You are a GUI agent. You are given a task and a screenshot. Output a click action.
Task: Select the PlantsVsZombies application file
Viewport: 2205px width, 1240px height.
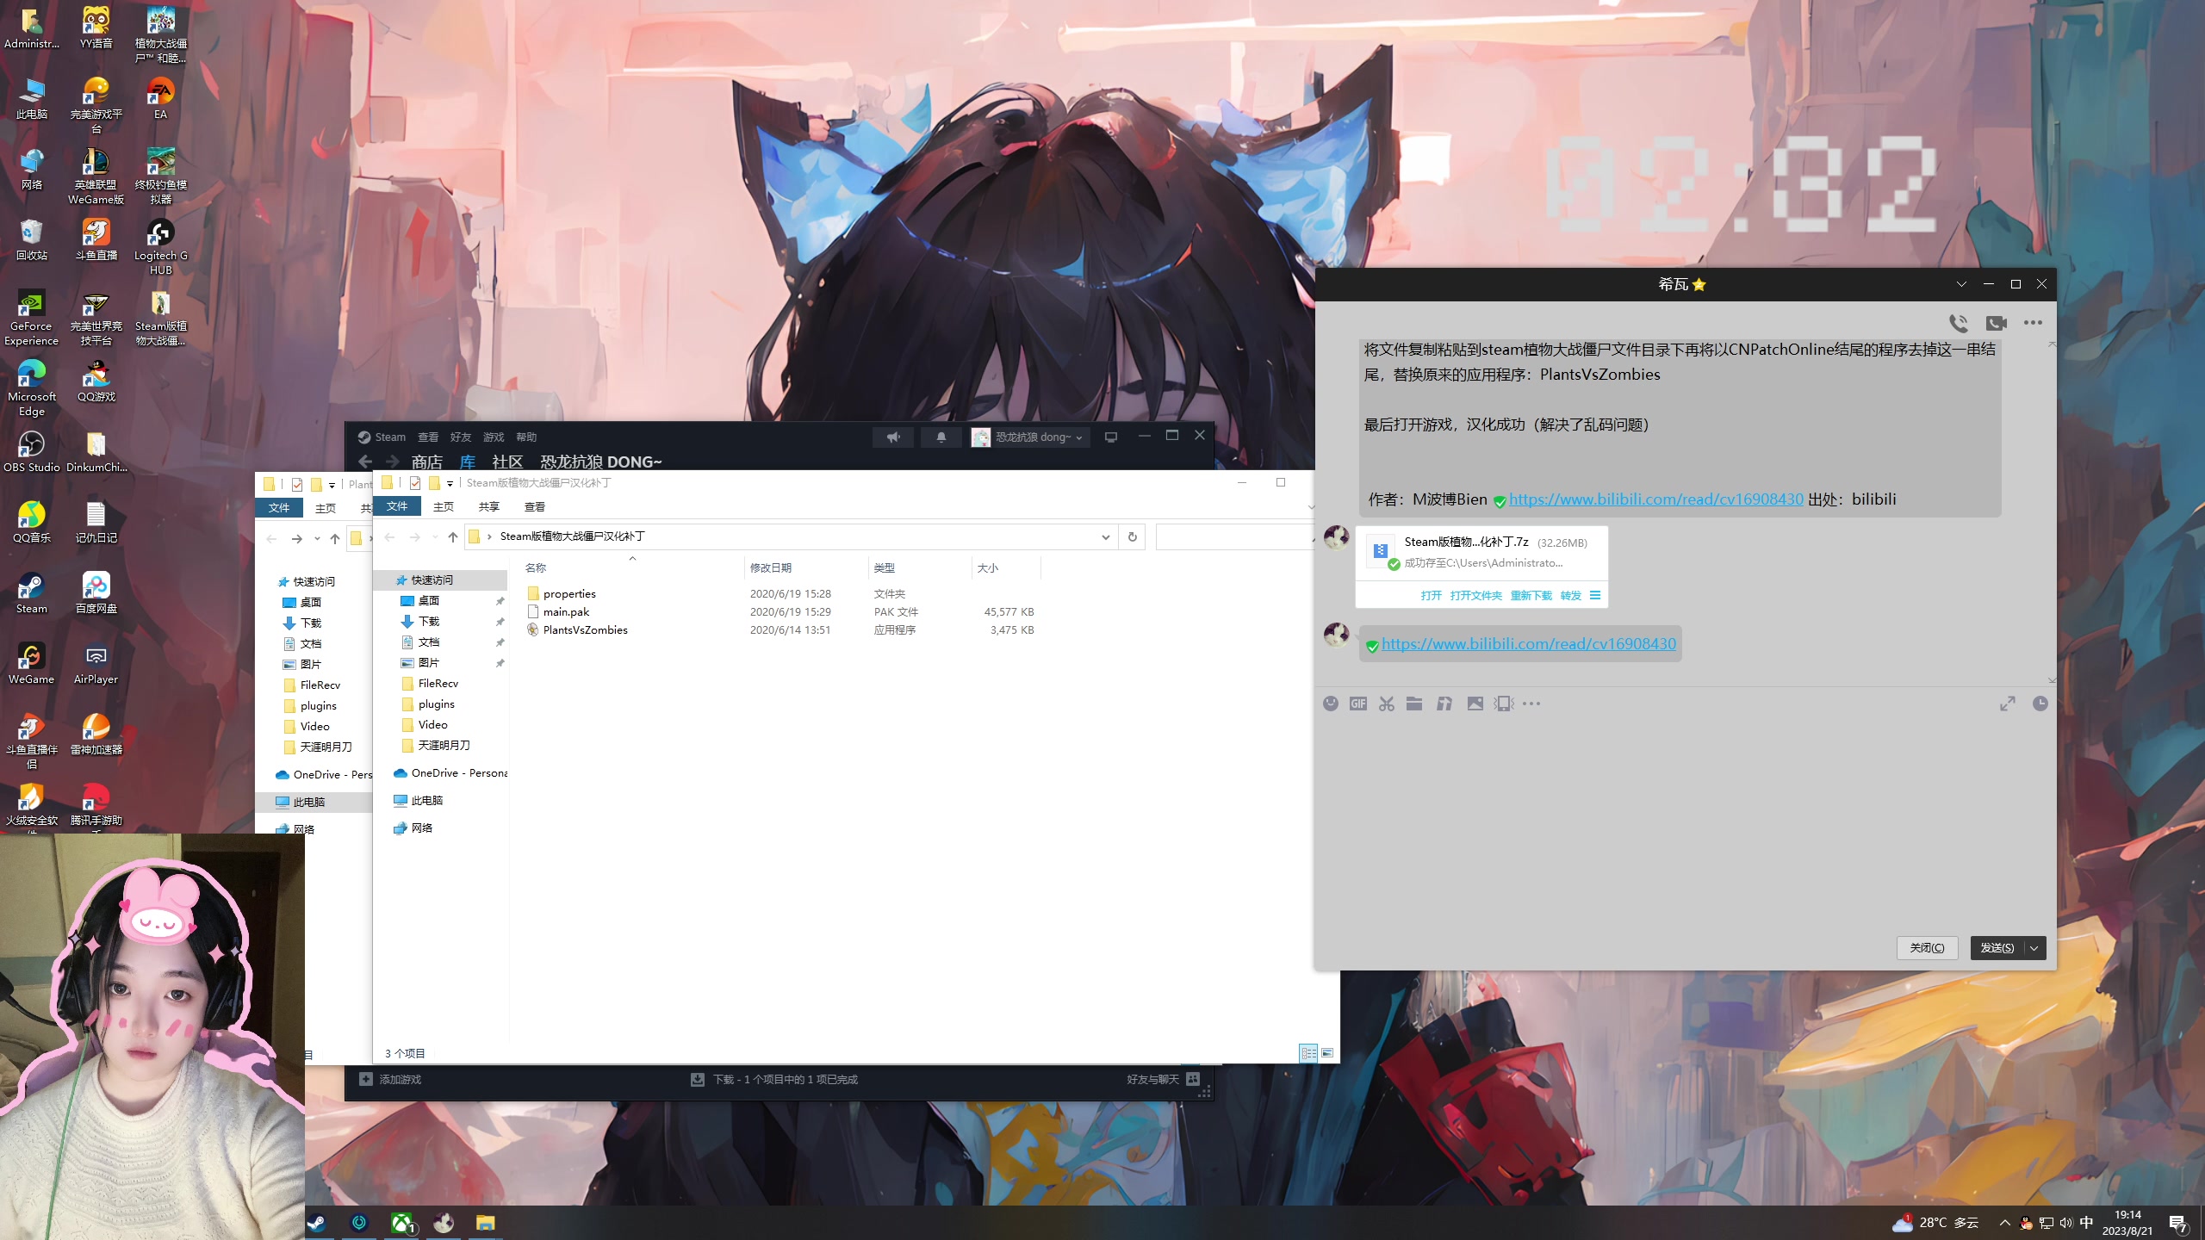click(585, 630)
